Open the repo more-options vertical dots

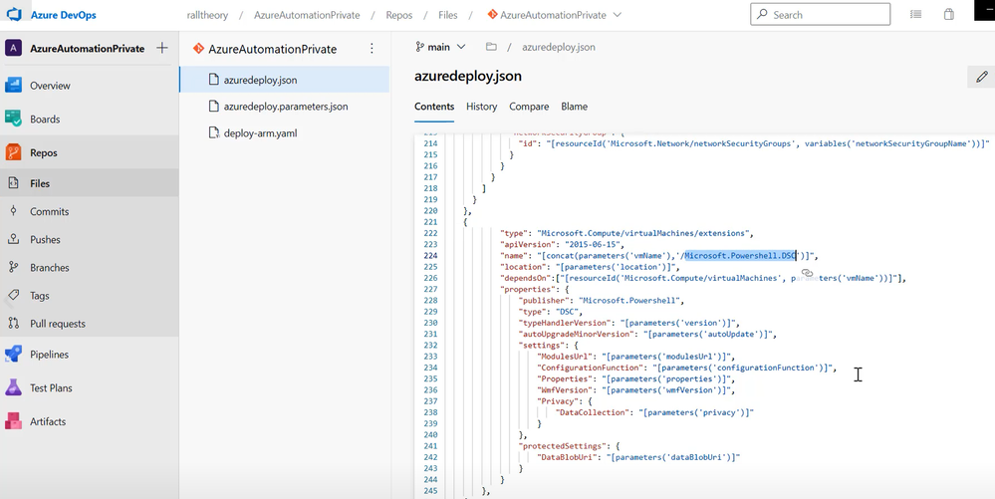pyautogui.click(x=372, y=49)
